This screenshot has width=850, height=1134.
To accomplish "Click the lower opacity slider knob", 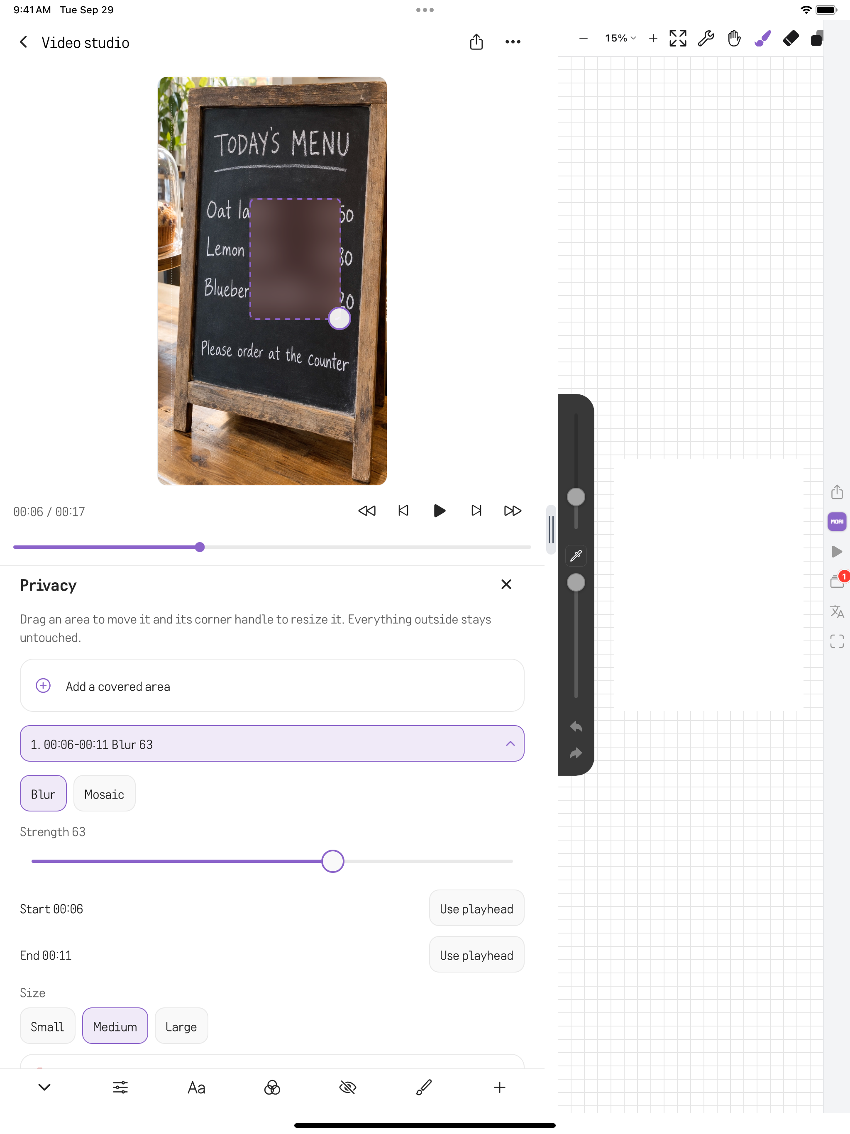I will point(576,582).
